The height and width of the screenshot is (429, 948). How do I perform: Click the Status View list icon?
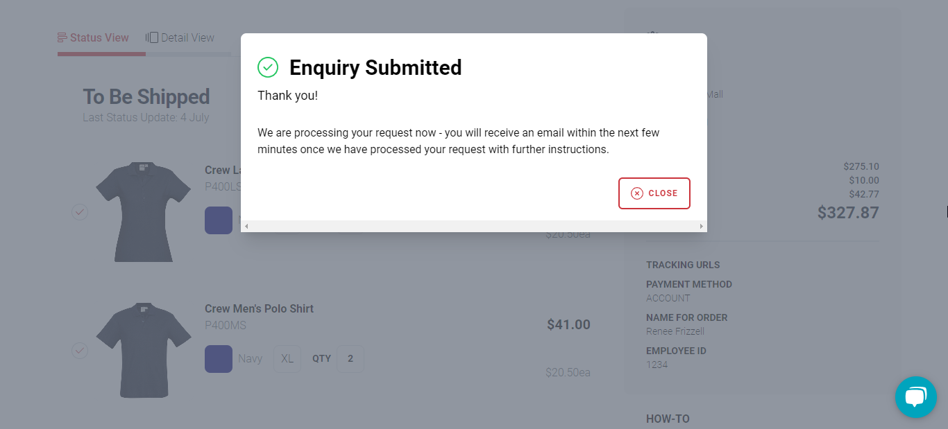click(62, 37)
